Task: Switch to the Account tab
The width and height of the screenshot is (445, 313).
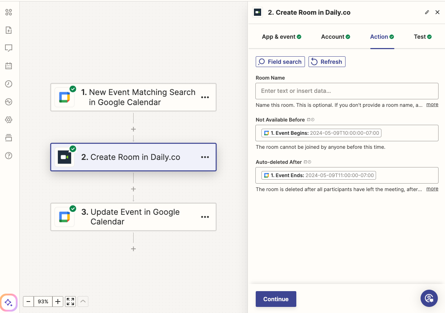Action: click(335, 37)
